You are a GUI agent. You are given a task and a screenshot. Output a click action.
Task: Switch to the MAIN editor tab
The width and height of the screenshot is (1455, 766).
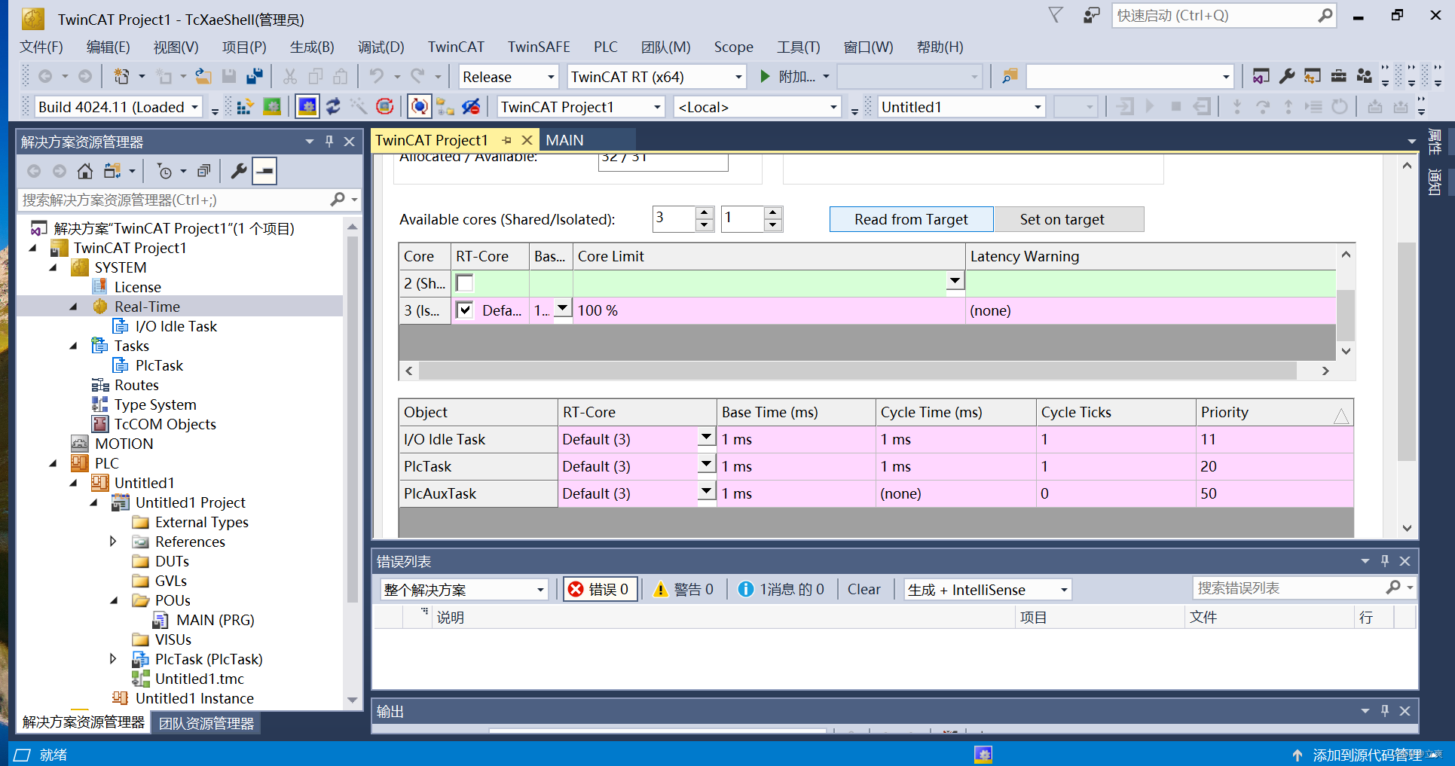click(564, 140)
